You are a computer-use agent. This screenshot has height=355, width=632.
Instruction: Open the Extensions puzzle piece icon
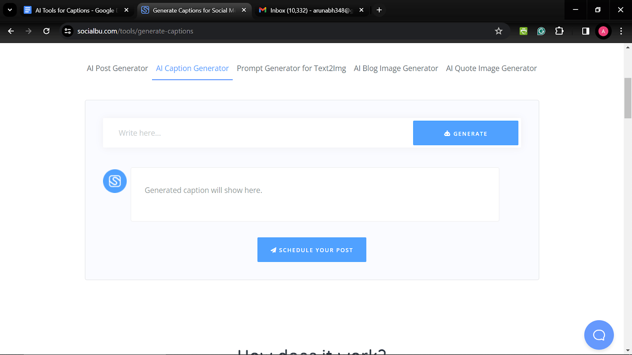[x=559, y=31]
